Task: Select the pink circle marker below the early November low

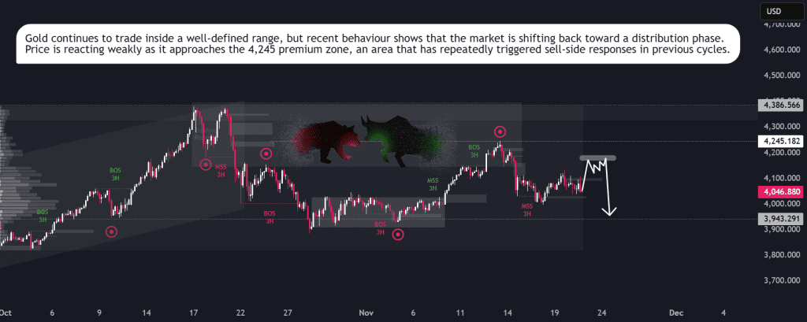Action: 398,235
